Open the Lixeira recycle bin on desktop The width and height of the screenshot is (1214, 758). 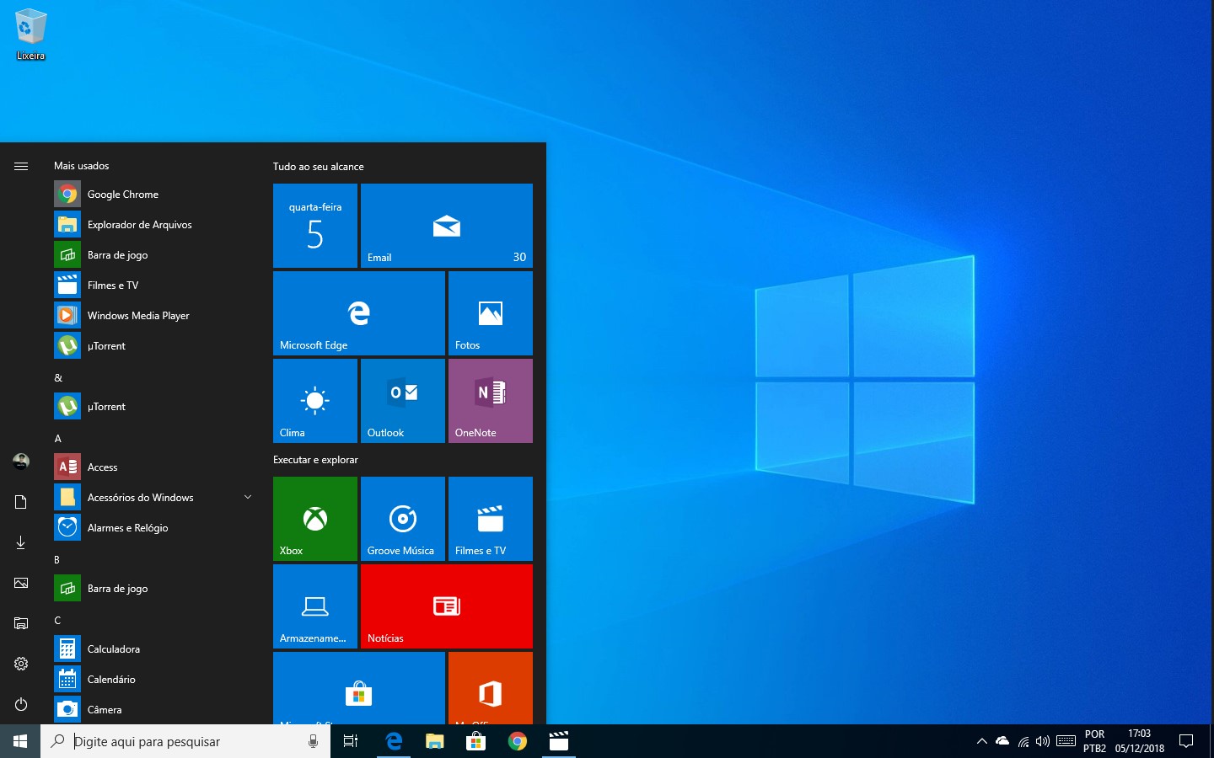[x=30, y=35]
